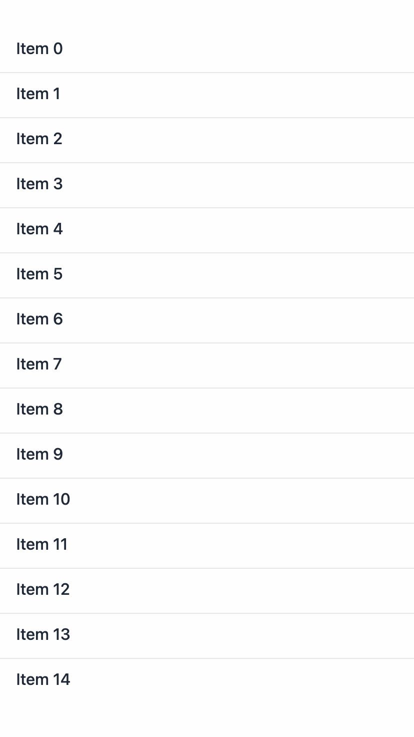Image resolution: width=414 pixels, height=737 pixels.
Task: Click the "Item 0" text label
Action: click(x=39, y=49)
